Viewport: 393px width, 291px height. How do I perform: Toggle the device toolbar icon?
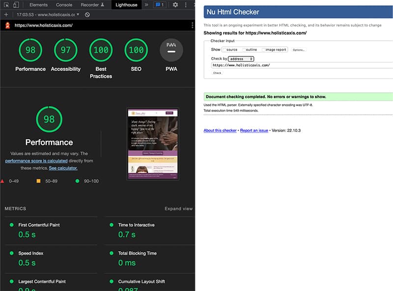16,5
